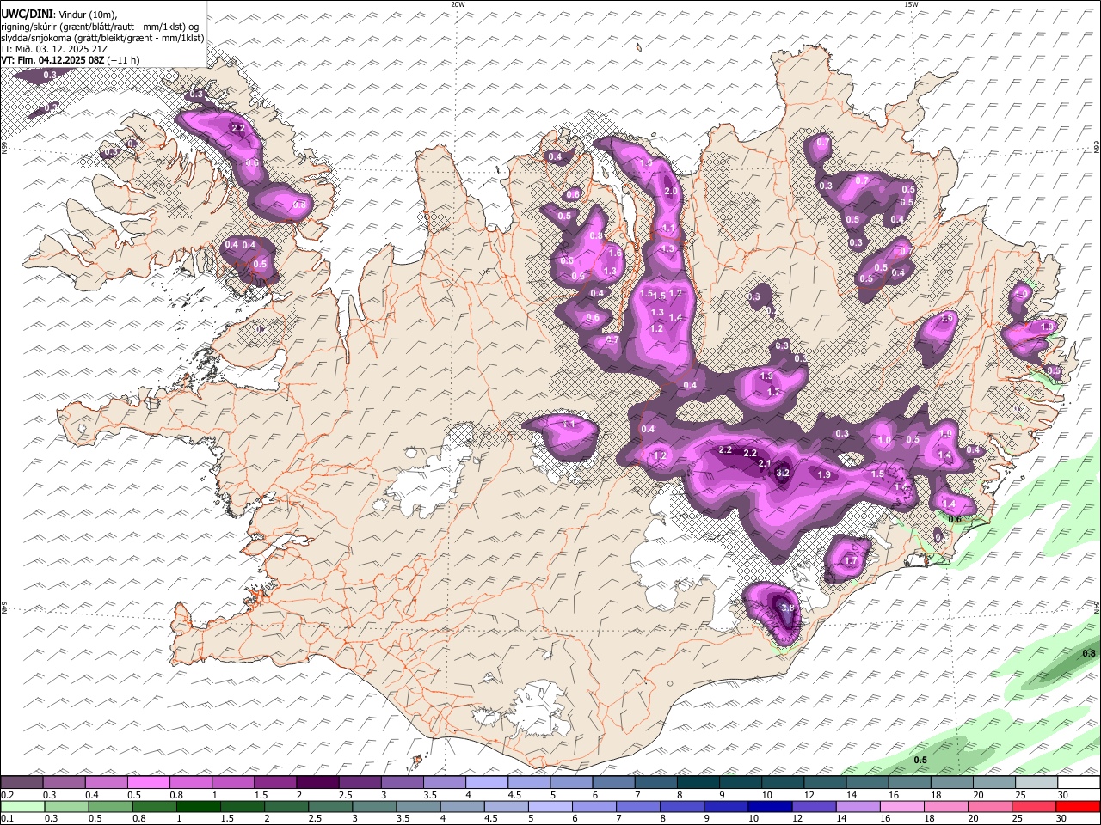
Task: Pick the palest green 0.1–0.3 swatch, lower scale
Action: 22,806
